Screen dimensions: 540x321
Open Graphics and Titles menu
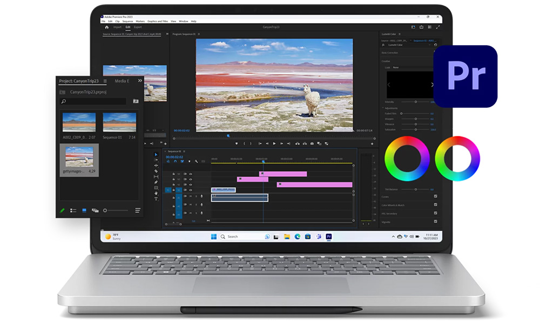click(158, 22)
